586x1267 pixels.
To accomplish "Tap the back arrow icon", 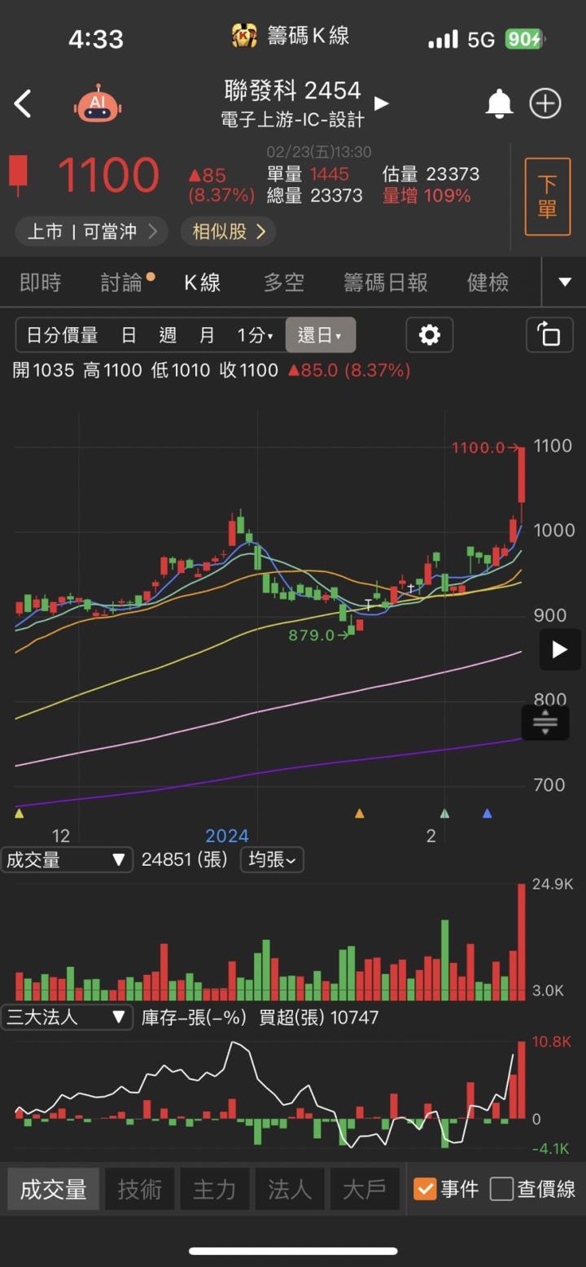I will tap(23, 104).
